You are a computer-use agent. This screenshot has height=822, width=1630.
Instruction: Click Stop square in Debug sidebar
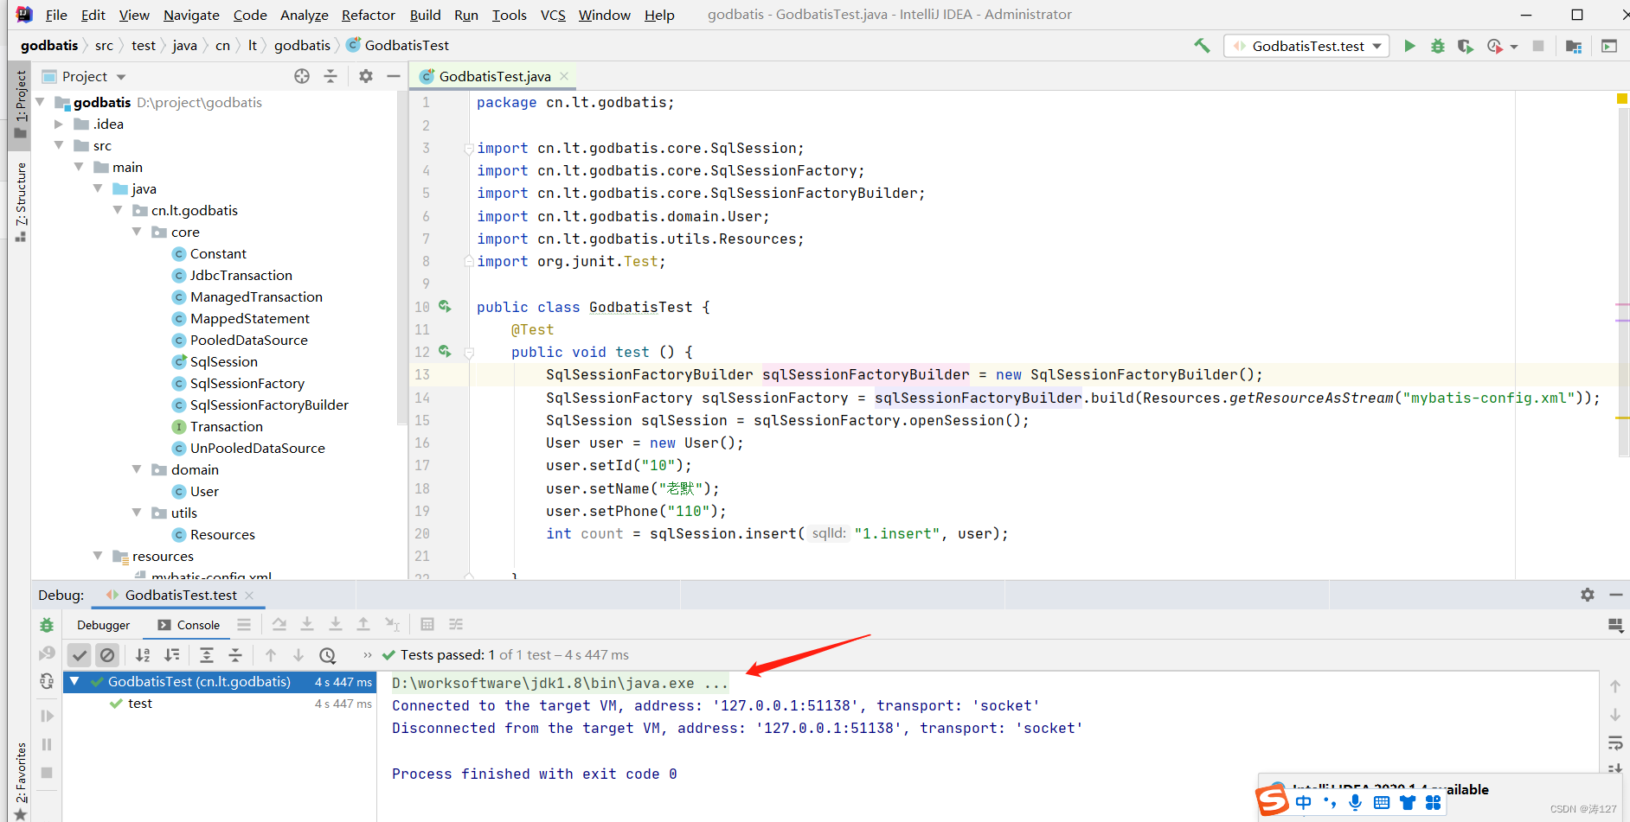point(47,773)
